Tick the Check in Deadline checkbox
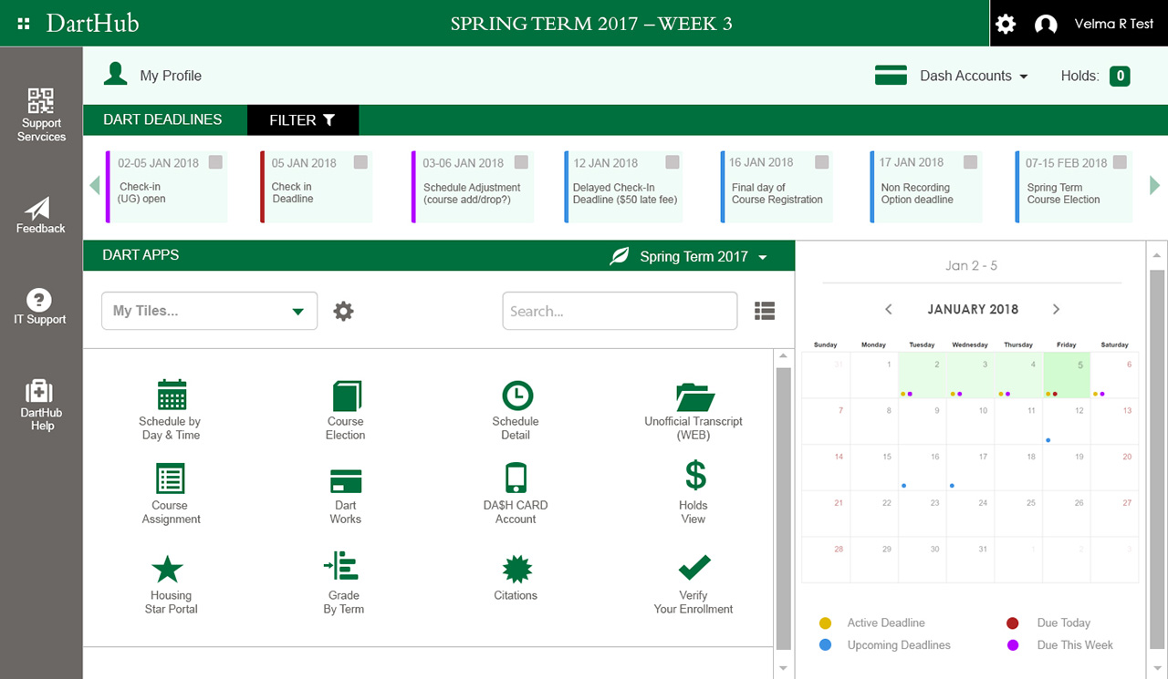The height and width of the screenshot is (679, 1168). coord(360,162)
